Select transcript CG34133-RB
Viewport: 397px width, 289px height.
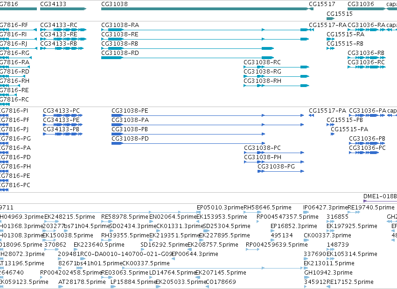(x=62, y=48)
